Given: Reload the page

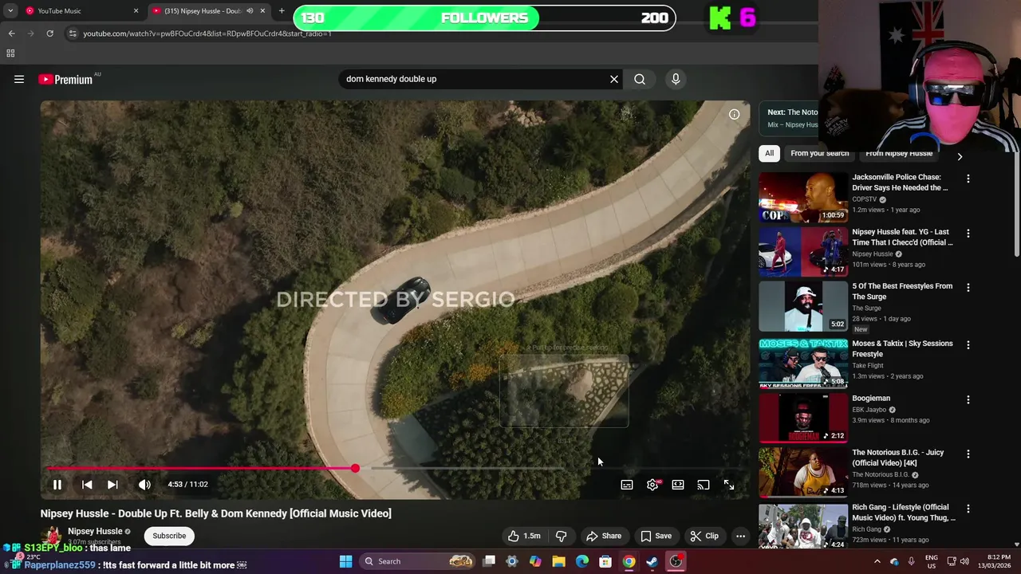Looking at the screenshot, I should coord(49,33).
